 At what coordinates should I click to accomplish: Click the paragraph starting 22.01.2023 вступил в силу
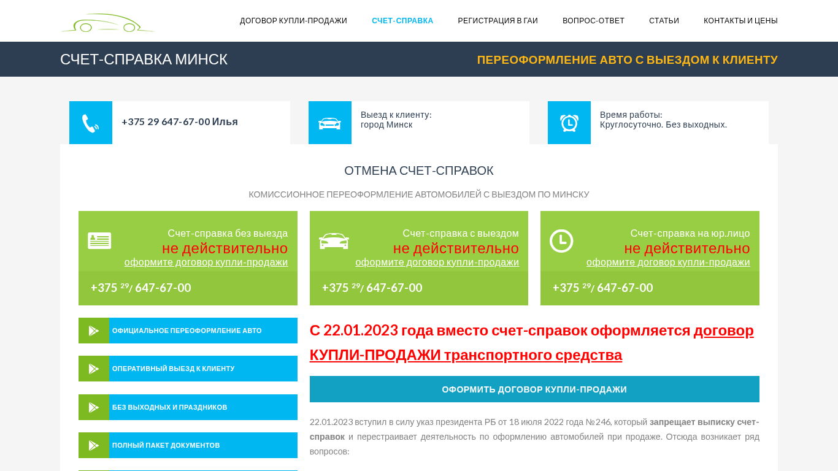tap(534, 437)
